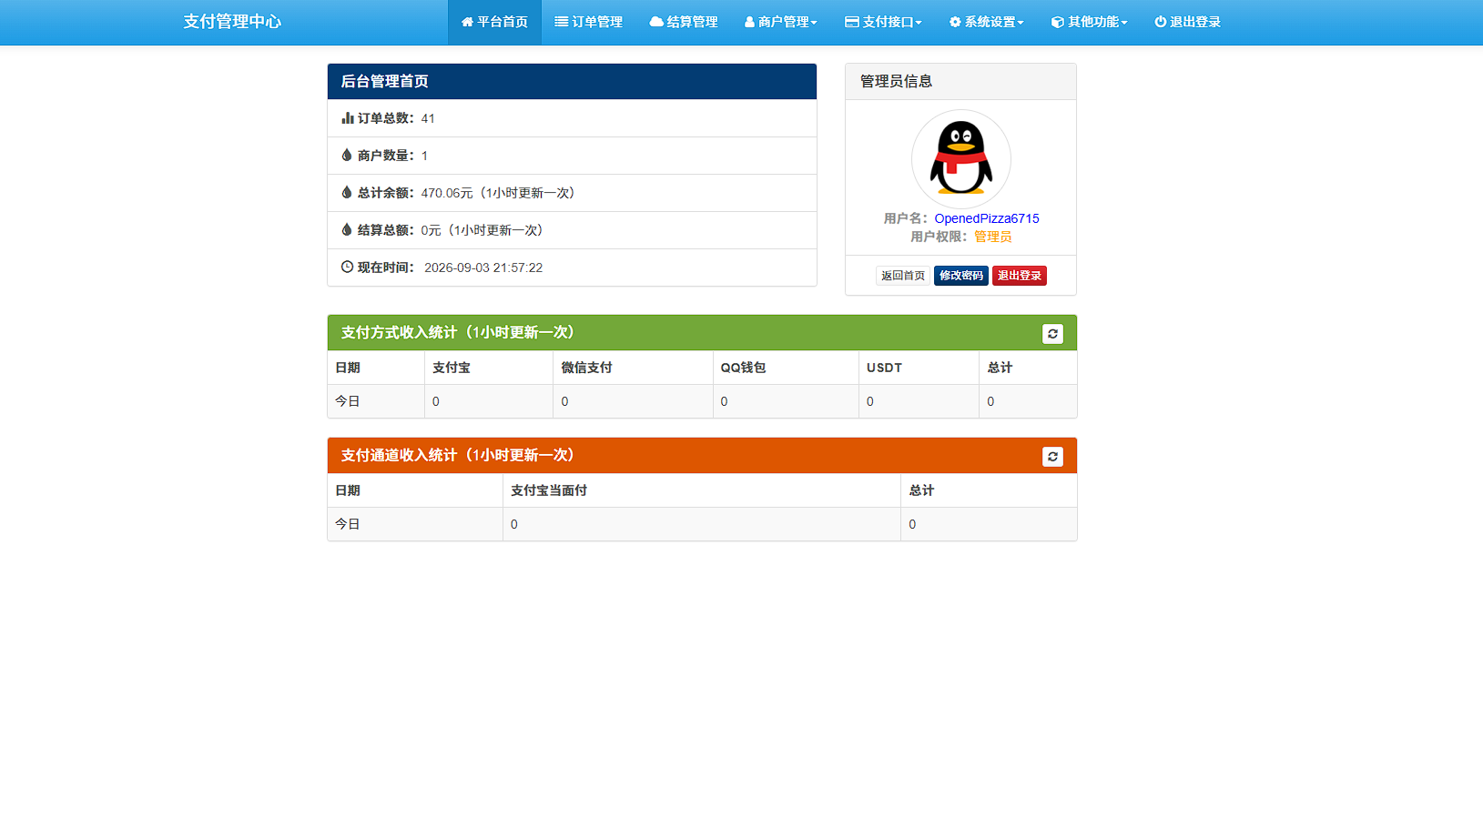Open the 平台首页 nav item
The height and width of the screenshot is (838, 1483).
[x=494, y=22]
